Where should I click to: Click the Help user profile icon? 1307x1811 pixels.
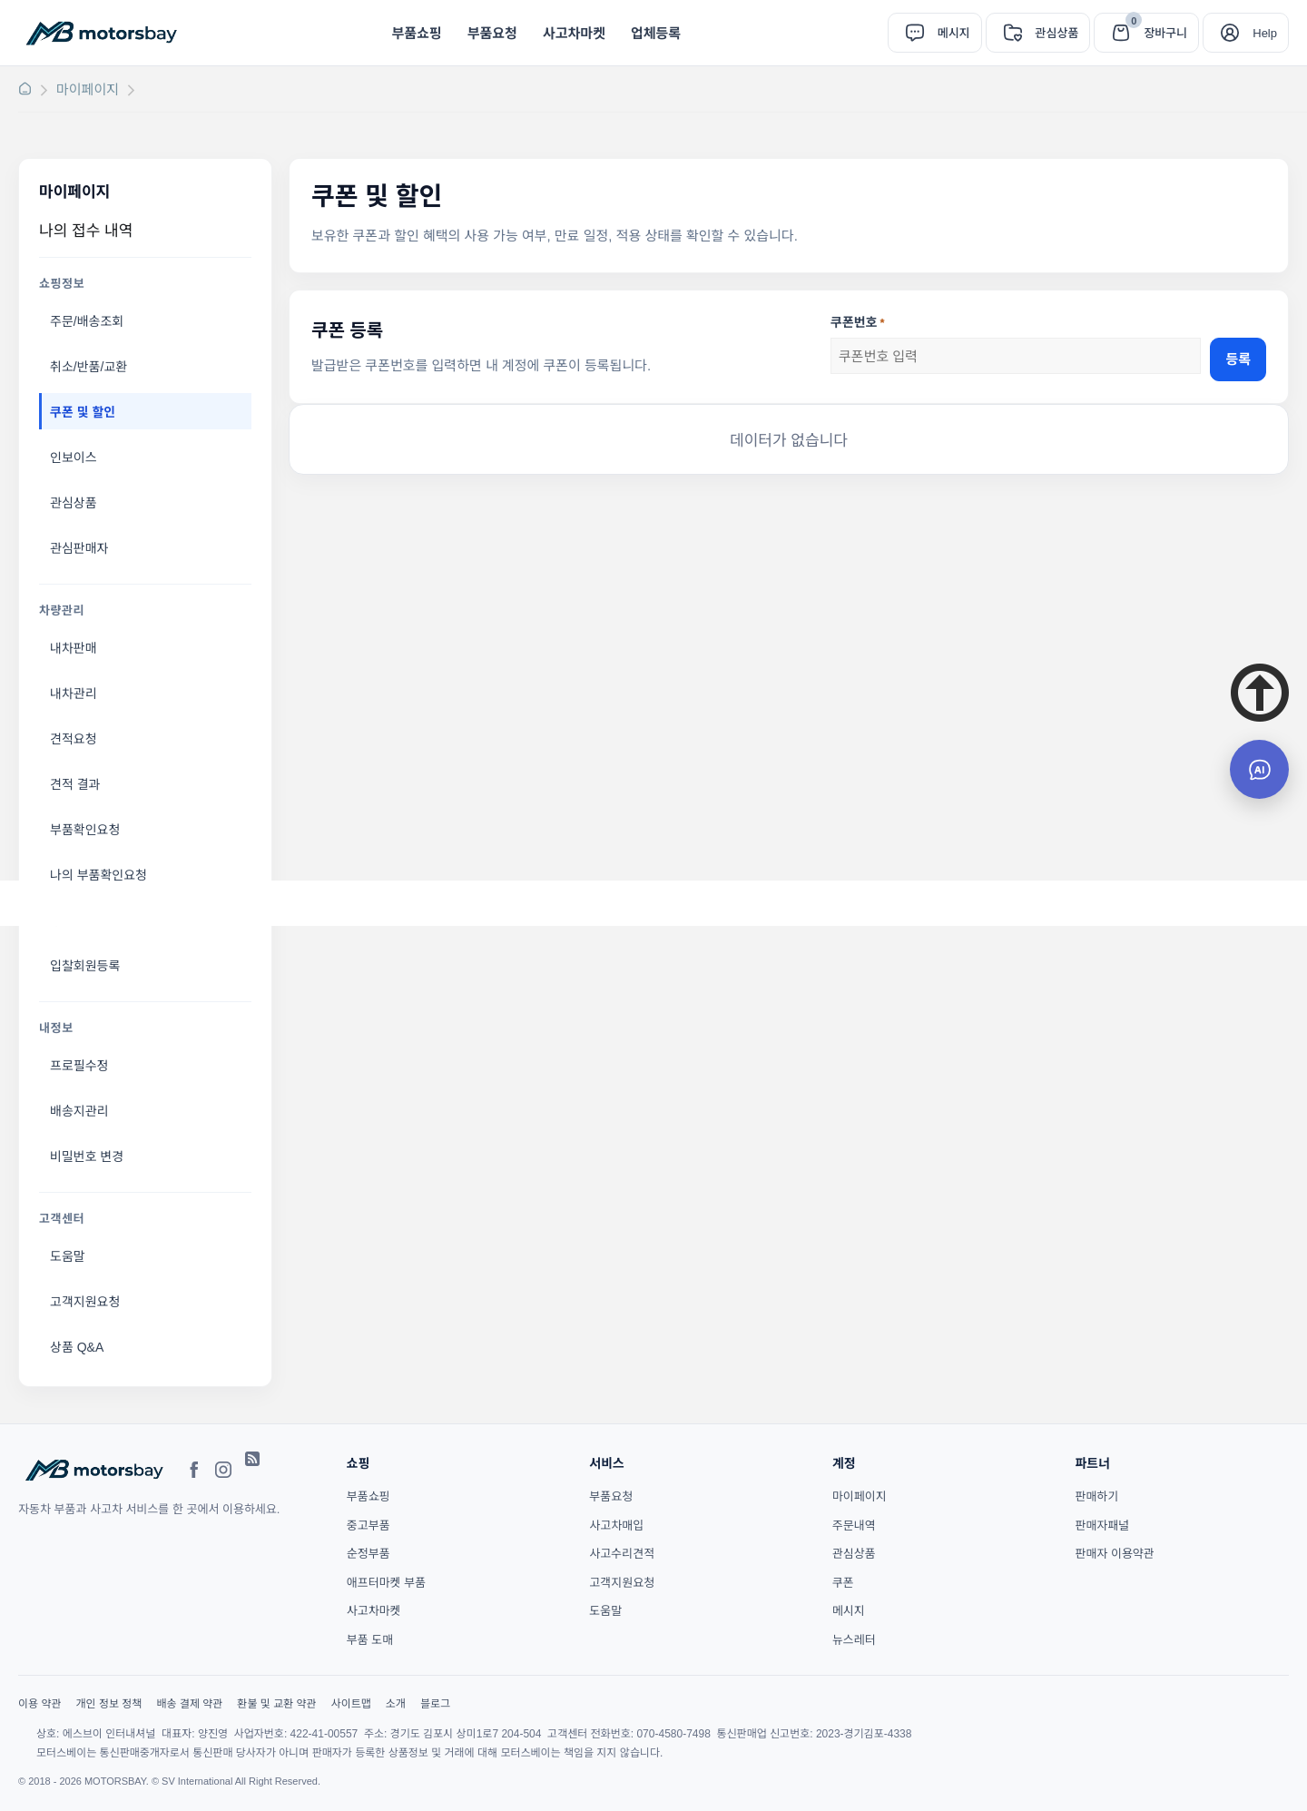pos(1230,33)
